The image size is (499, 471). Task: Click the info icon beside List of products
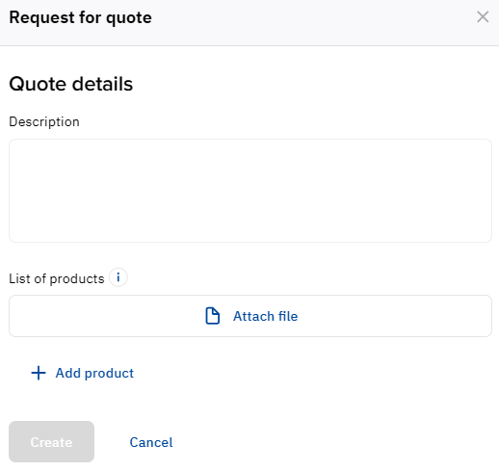coord(118,277)
